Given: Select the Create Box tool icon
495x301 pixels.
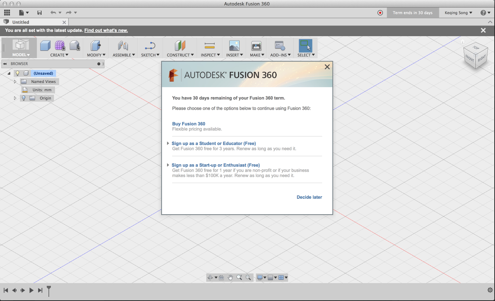Looking at the screenshot, I should pos(45,46).
